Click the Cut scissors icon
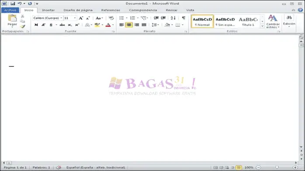The image size is (305, 171). click(23, 16)
